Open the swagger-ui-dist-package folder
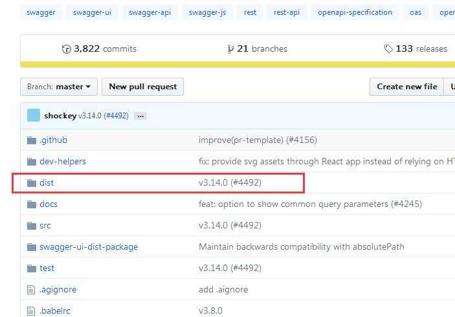 click(x=89, y=247)
